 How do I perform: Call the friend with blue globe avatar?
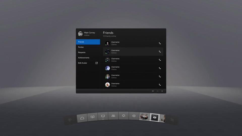coord(160,68)
